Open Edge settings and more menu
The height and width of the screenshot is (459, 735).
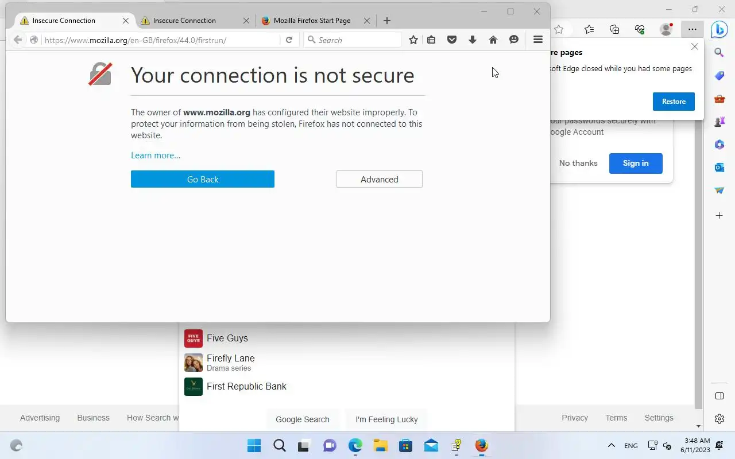pyautogui.click(x=693, y=29)
